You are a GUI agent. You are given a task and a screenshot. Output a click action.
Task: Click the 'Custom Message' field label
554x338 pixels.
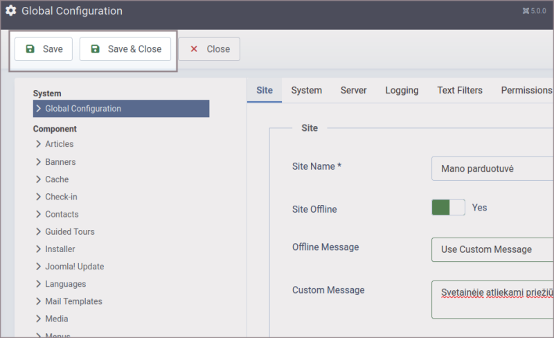coord(328,290)
